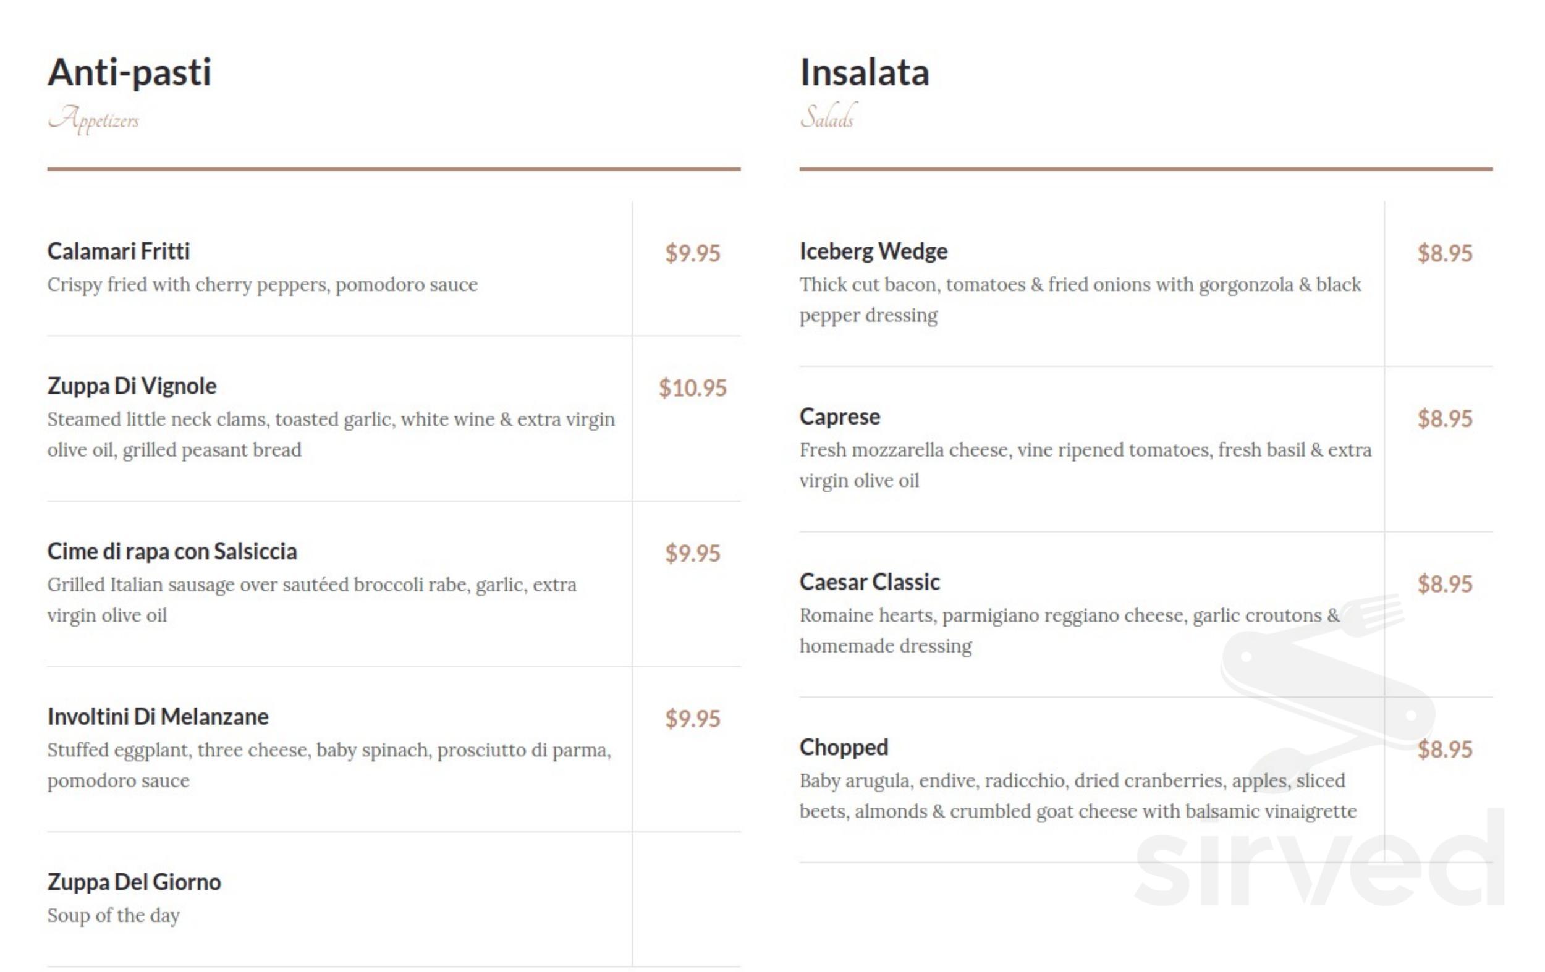1545x972 pixels.
Task: Select the Calamari Fritti item
Action: (x=119, y=251)
